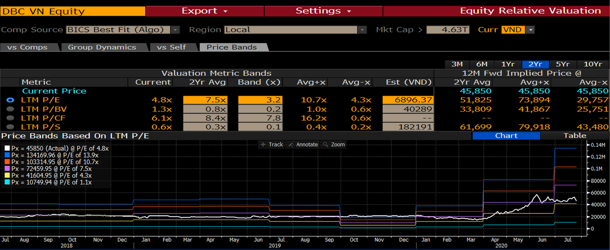The image size is (610, 250).
Task: Select the LTM P/E radio button
Action: coord(9,100)
